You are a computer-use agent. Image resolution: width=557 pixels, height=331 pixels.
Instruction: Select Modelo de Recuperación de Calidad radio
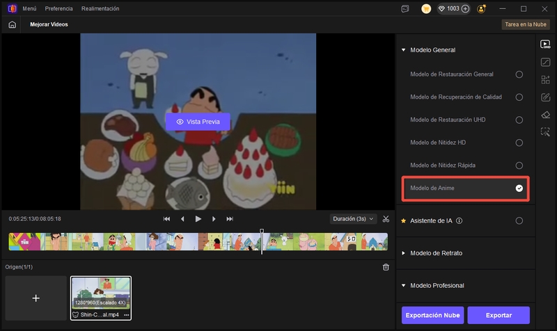point(519,97)
